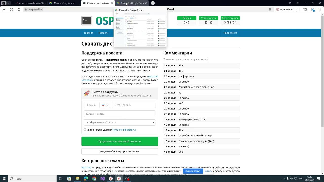This screenshot has height=182, width=324.
Task: Launch Google Chrome from the taskbar
Action: (x=94, y=179)
